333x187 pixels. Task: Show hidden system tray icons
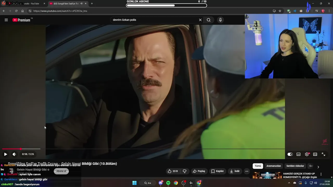[x=290, y=183]
